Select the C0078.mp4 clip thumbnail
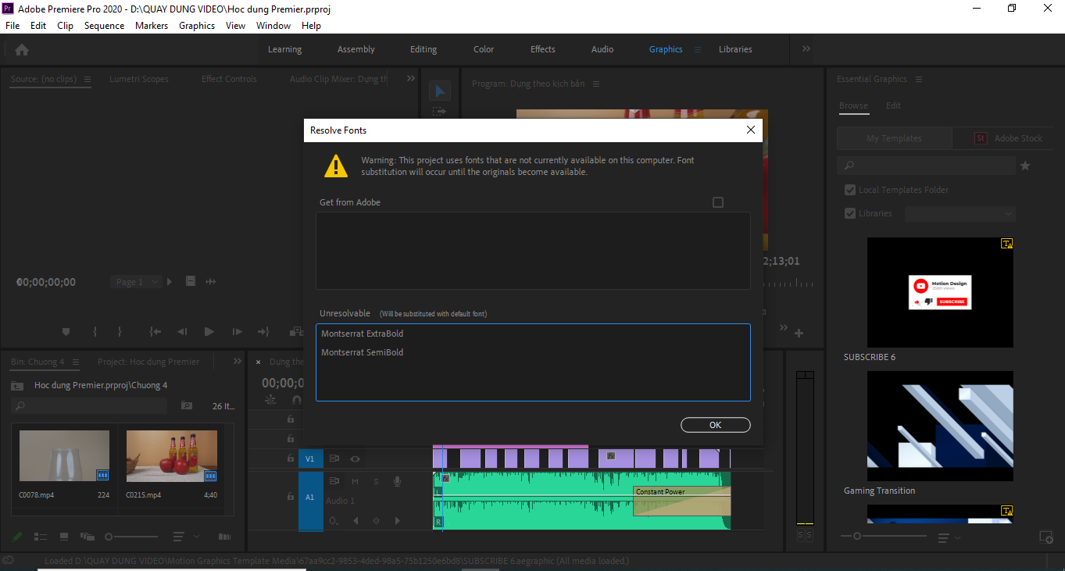1065x571 pixels. click(64, 456)
